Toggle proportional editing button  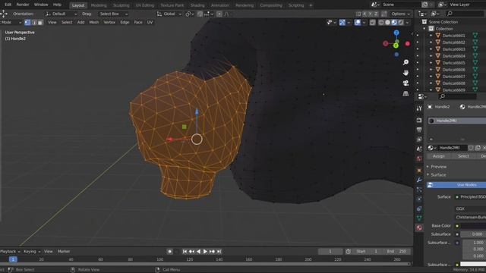(x=219, y=14)
